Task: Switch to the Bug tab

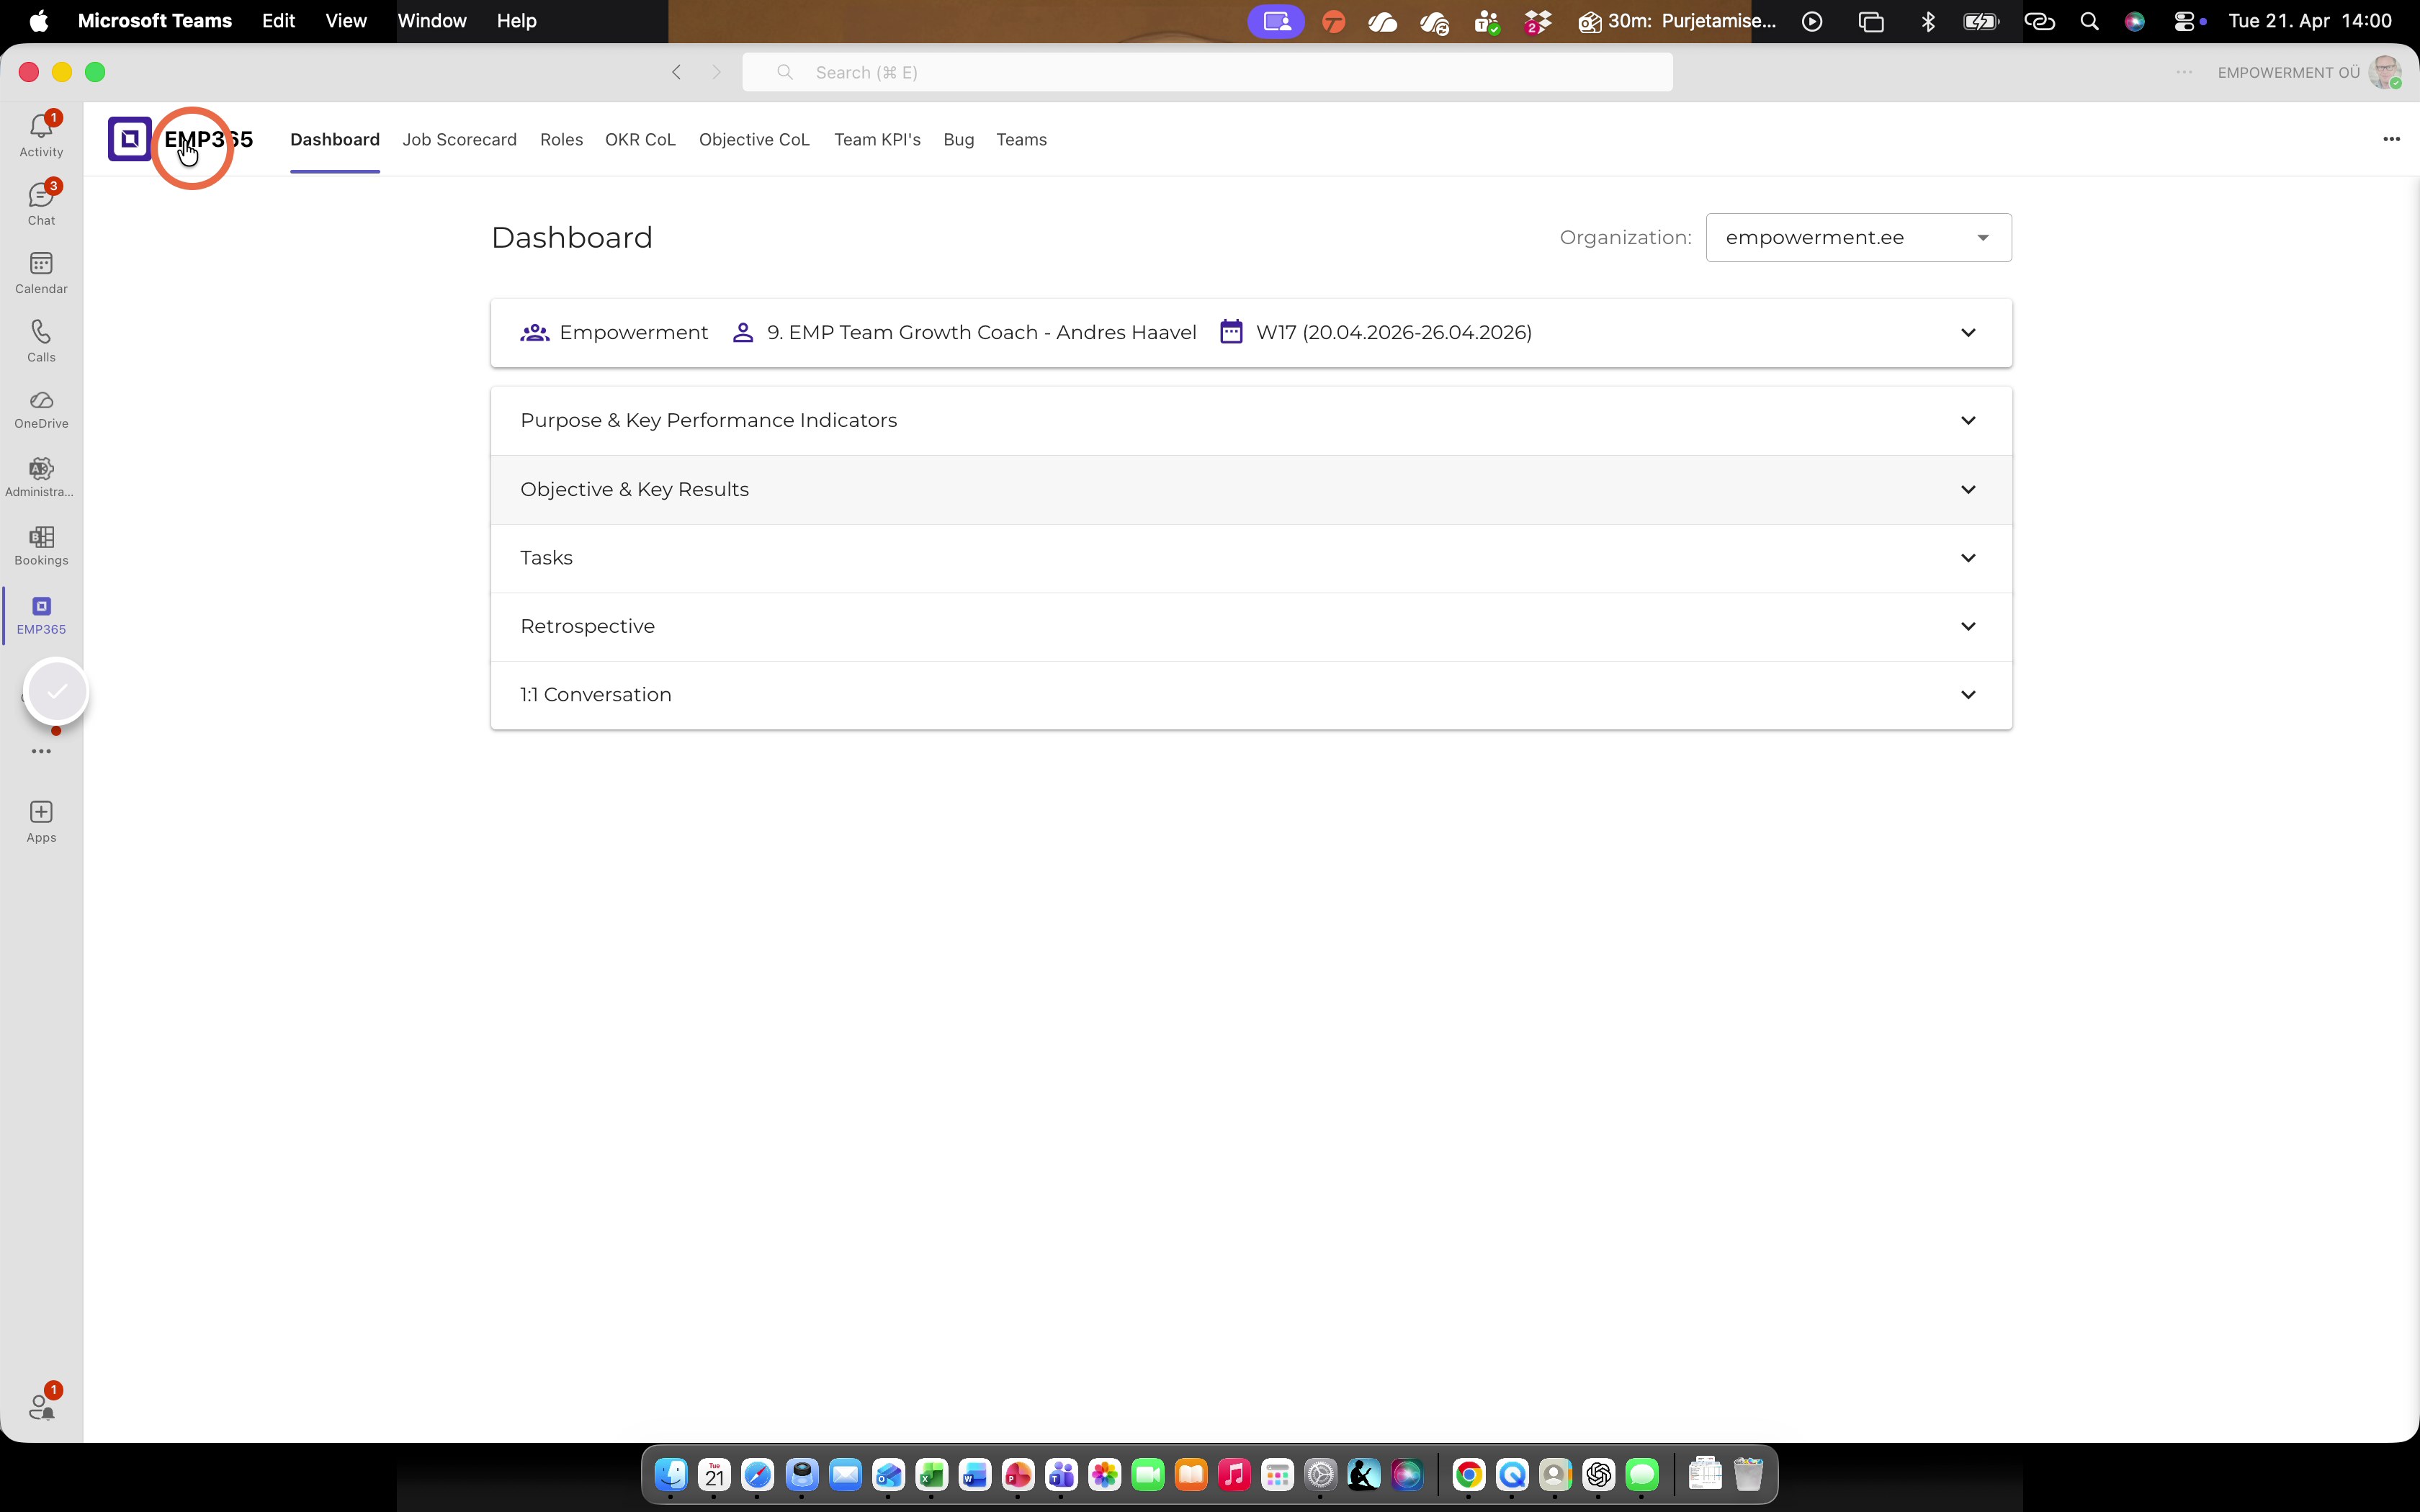Action: coord(958,140)
